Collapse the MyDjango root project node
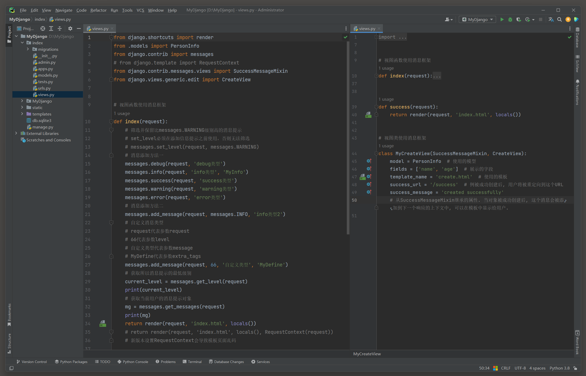This screenshot has height=376, width=586. pos(16,36)
